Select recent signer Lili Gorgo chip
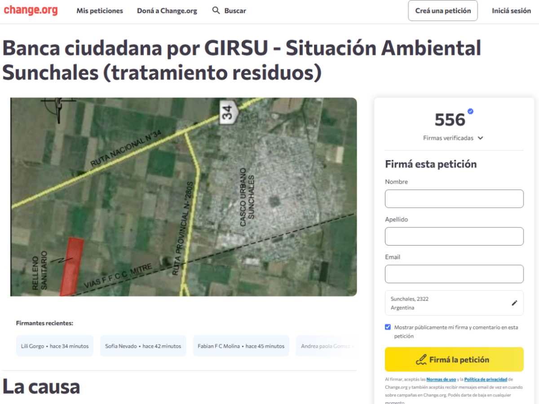Screen dimensions: 539x404 pos(55,346)
